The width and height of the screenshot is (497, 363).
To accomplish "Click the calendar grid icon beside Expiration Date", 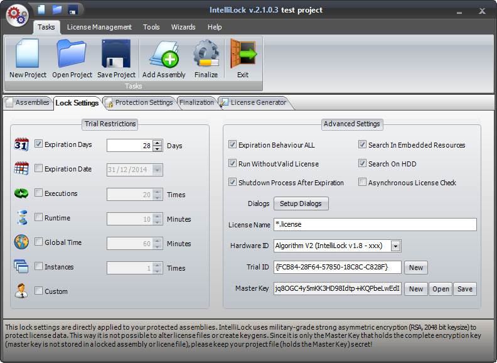I will [21, 168].
